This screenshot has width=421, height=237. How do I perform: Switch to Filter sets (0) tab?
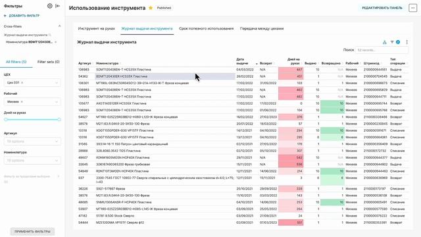click(x=48, y=62)
